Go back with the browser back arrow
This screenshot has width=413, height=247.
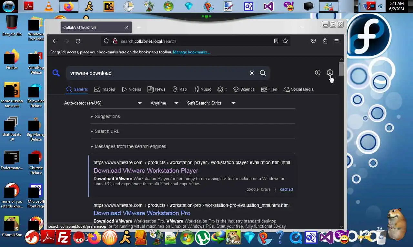point(55,41)
